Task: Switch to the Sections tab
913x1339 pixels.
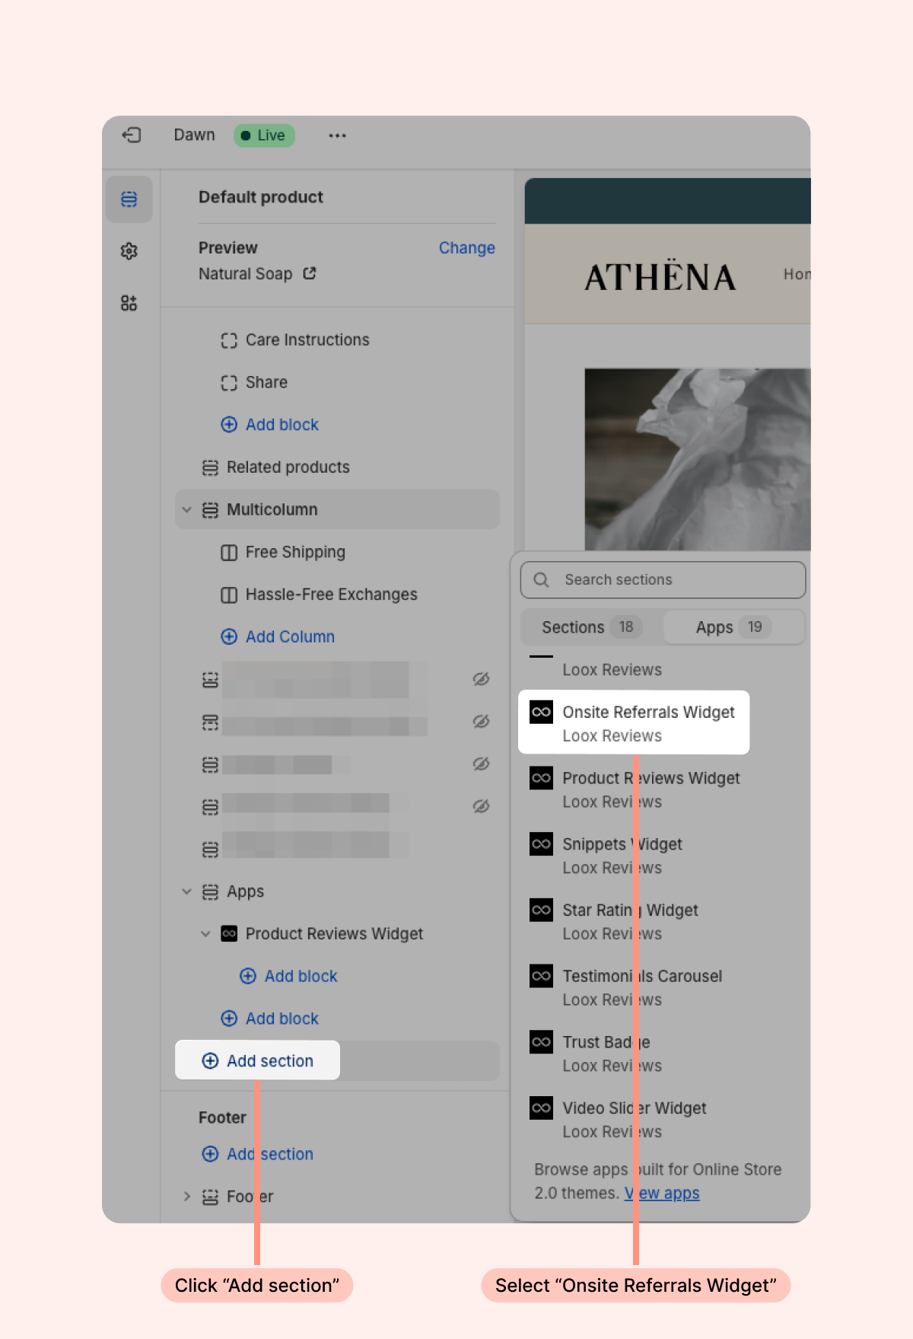Action: click(591, 627)
